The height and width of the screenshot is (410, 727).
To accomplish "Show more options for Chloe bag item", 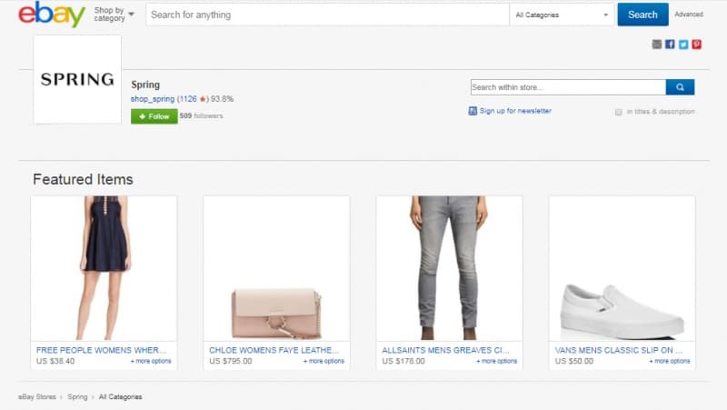I will click(x=324, y=361).
